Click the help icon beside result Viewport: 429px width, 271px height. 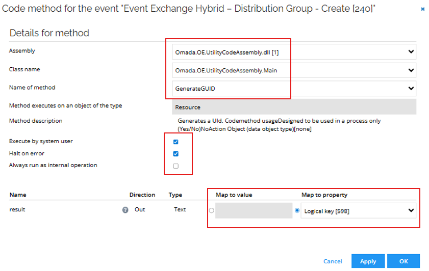coord(125,210)
